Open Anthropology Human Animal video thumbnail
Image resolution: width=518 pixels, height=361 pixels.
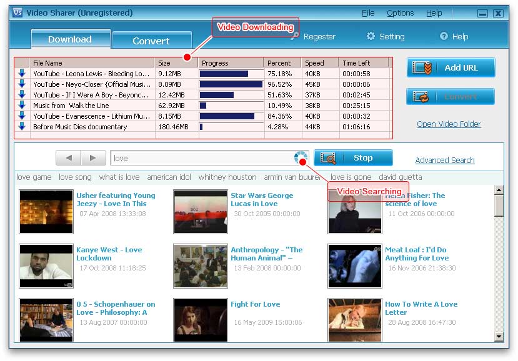[x=201, y=266]
